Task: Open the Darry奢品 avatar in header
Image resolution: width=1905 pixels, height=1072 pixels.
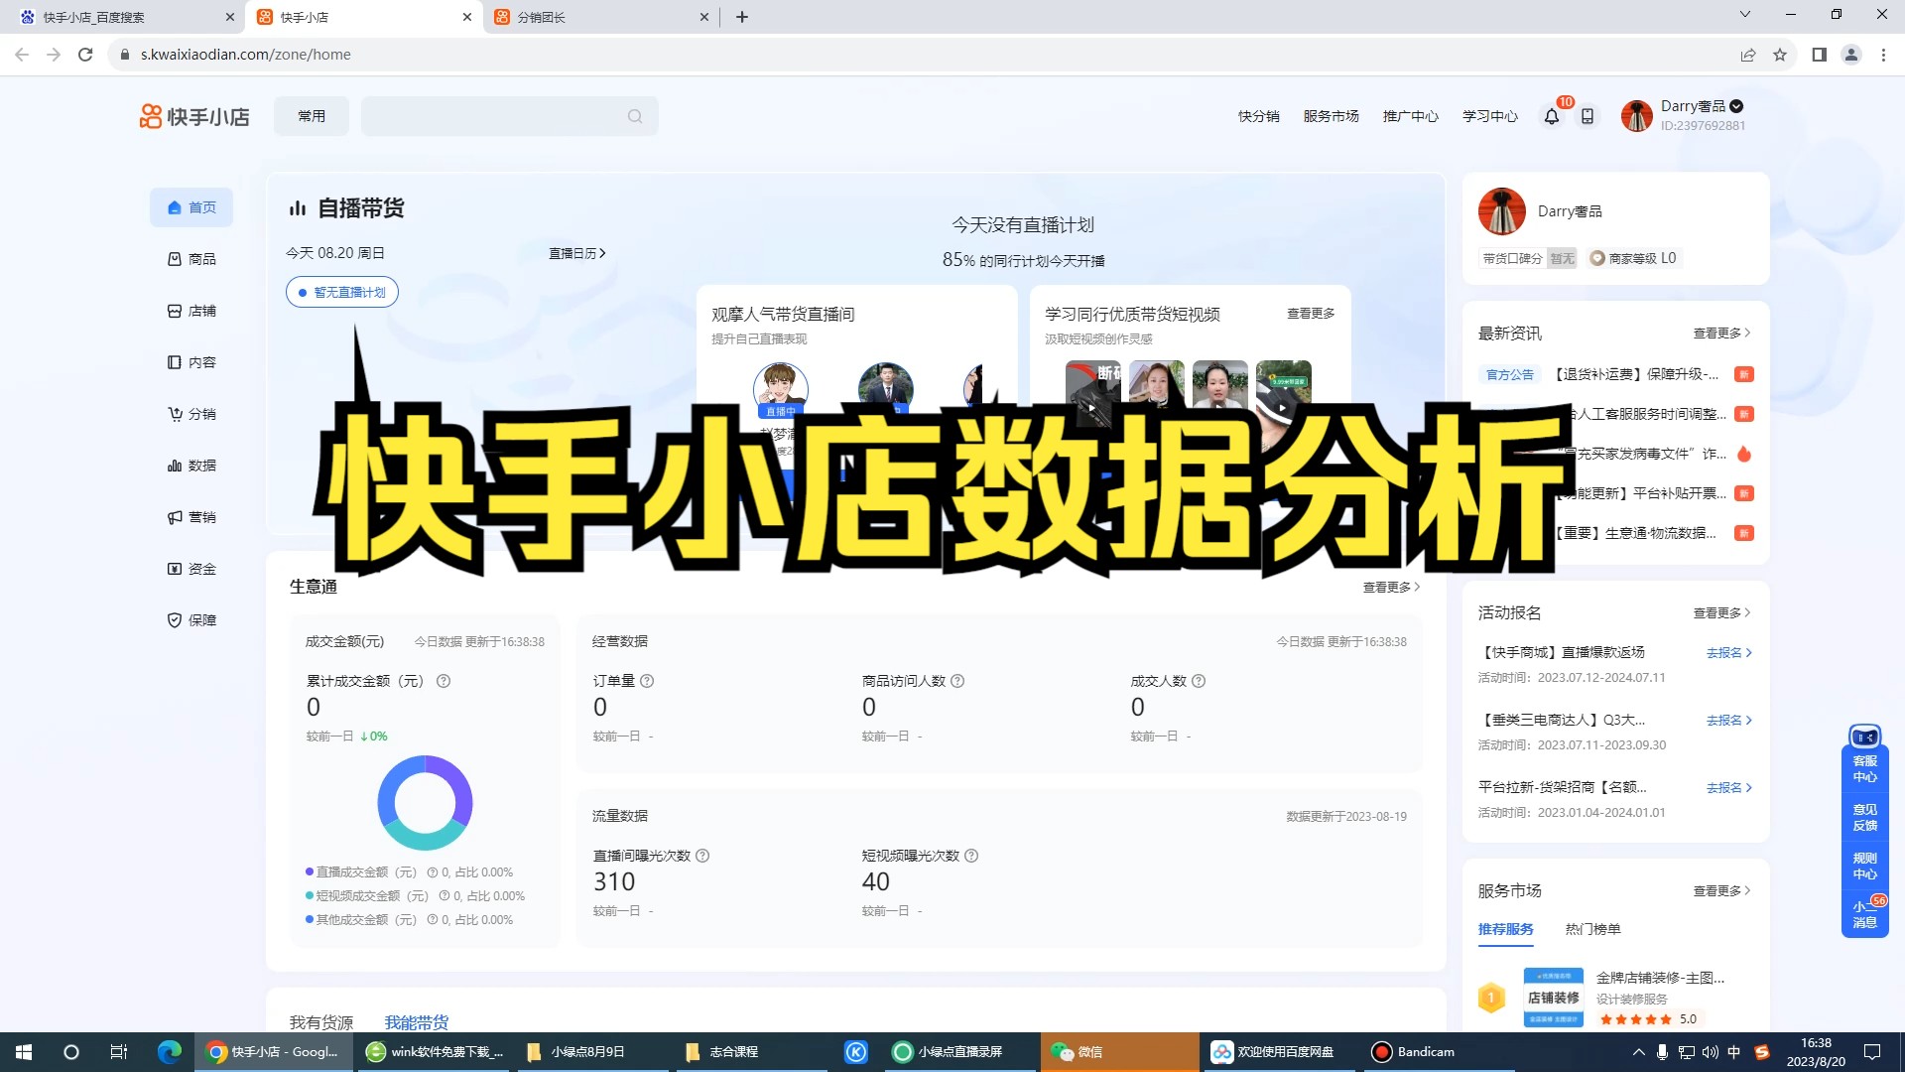Action: point(1637,116)
